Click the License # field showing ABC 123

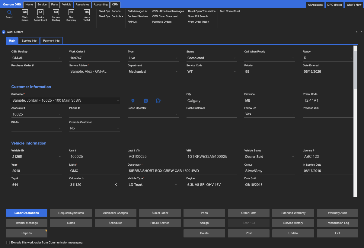coord(328,157)
